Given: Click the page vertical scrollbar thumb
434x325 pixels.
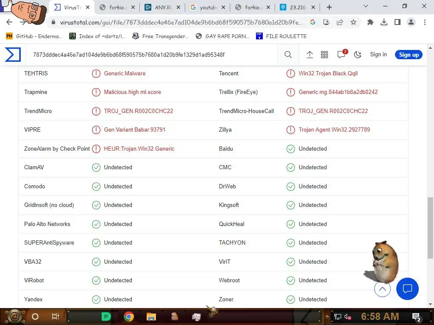Looking at the screenshot, I should 430,228.
